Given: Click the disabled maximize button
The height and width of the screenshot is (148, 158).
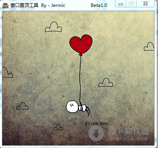Looking at the screenshot, I should 131,3.
